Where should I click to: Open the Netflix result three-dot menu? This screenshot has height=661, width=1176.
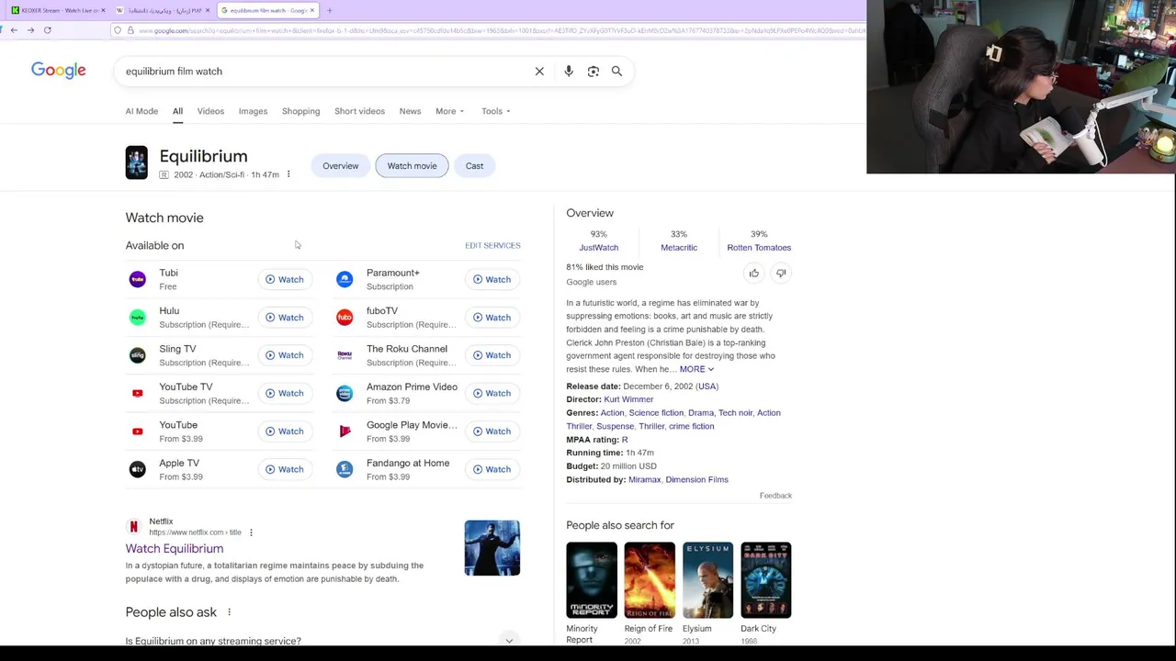click(x=251, y=532)
